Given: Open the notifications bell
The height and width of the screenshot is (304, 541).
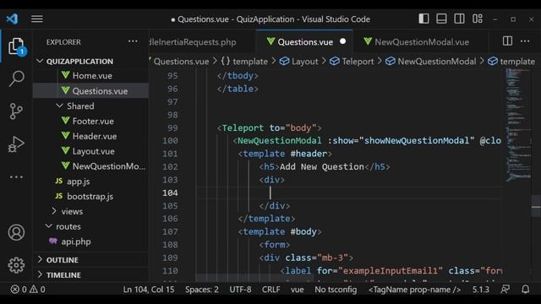Looking at the screenshot, I should [x=526, y=289].
